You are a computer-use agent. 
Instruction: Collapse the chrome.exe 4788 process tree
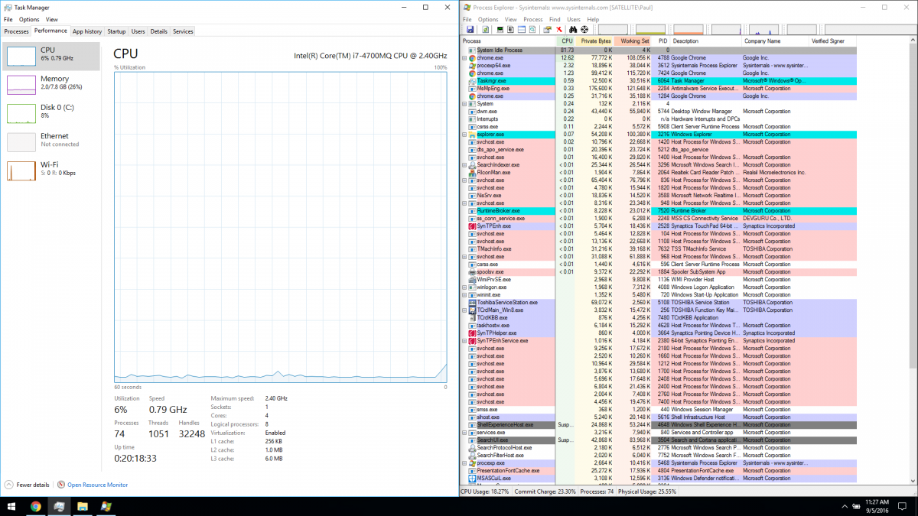pos(464,58)
